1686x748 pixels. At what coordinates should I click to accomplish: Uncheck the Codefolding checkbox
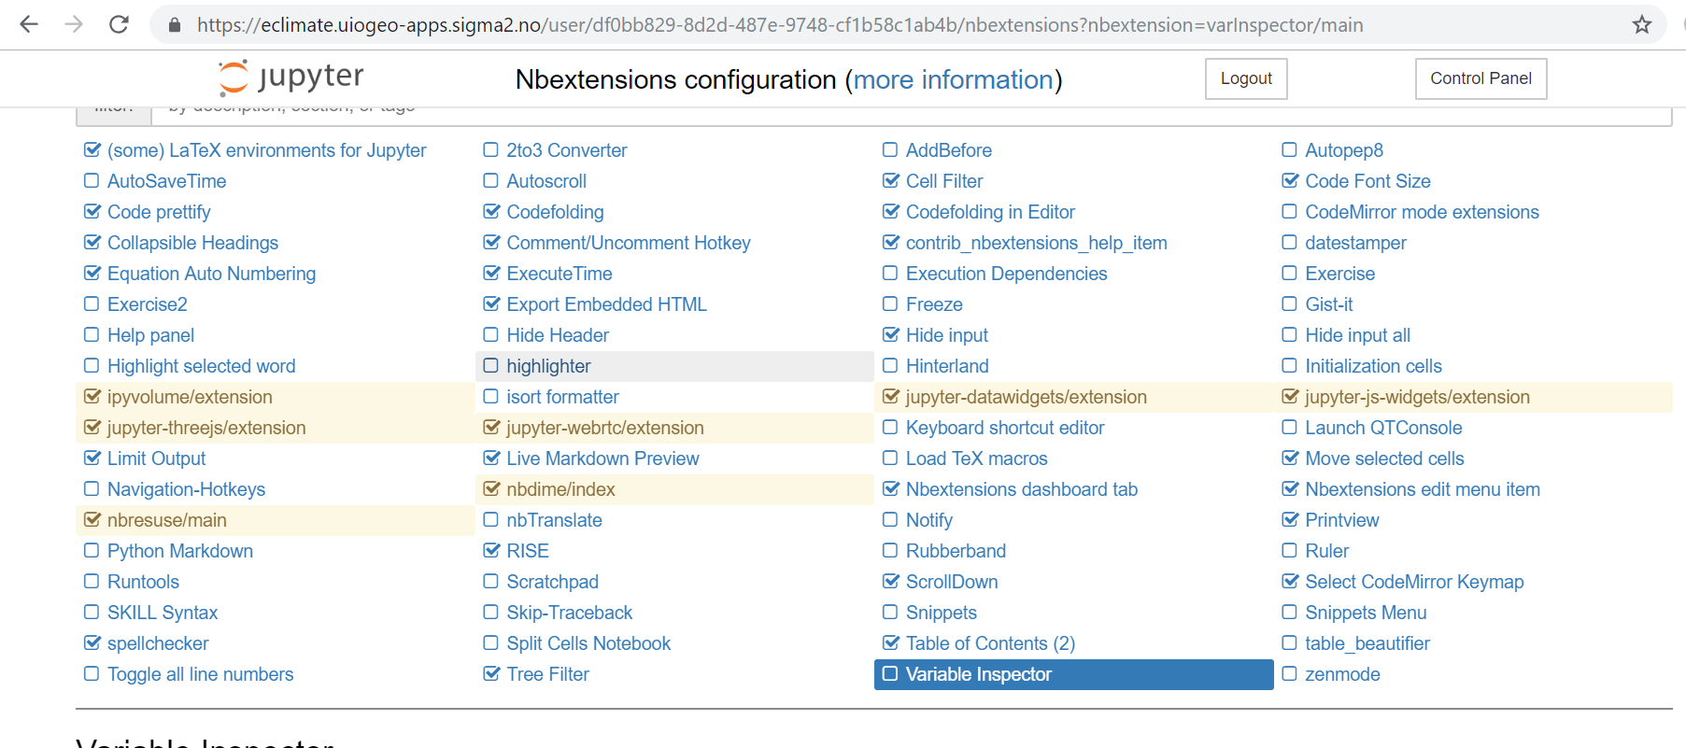491,211
